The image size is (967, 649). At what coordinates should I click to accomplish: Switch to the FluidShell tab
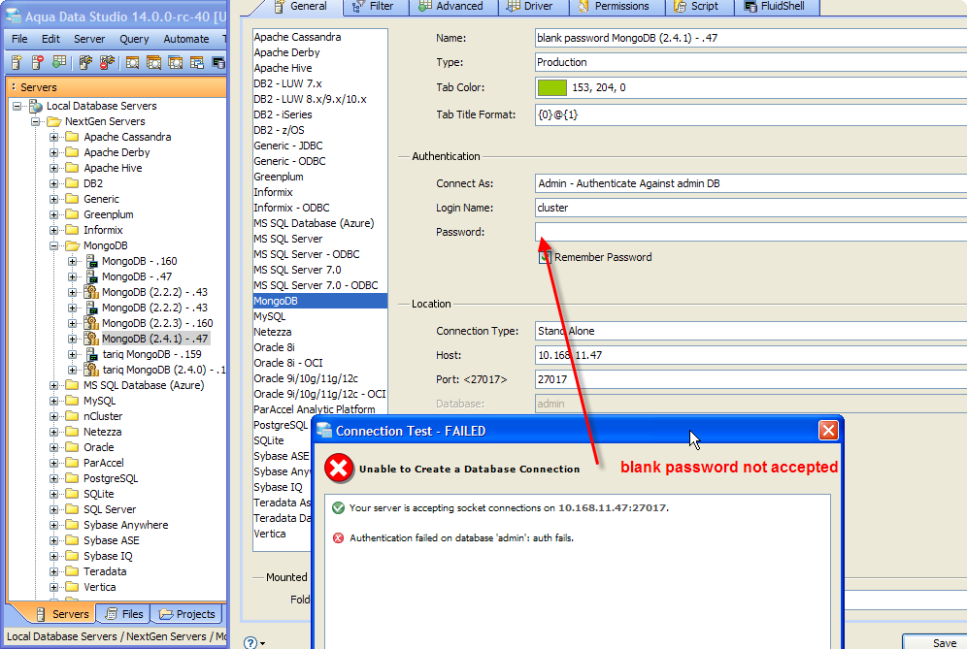[x=775, y=6]
